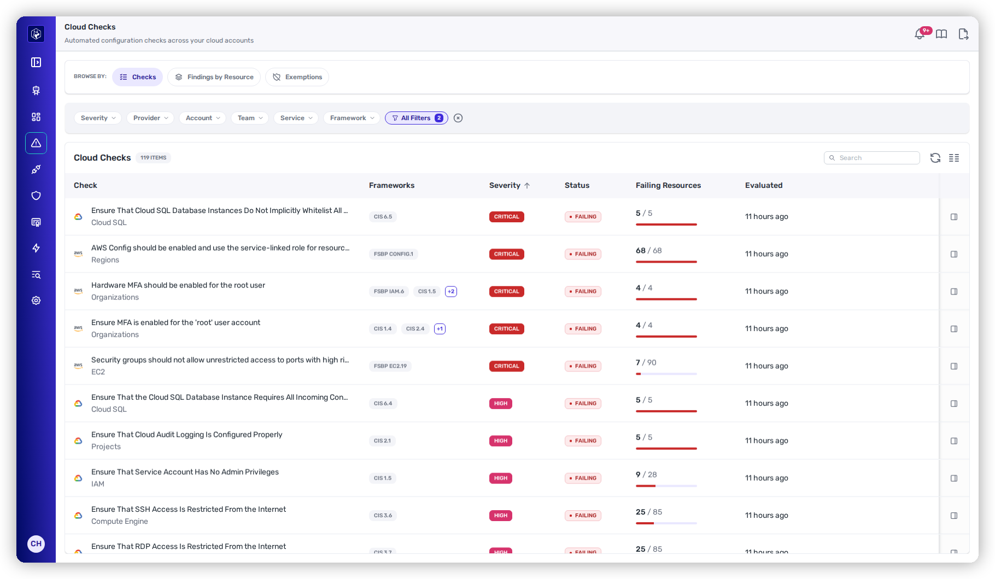The width and height of the screenshot is (995, 579).
Task: Open the lightning bolt sidebar icon
Action: (x=36, y=248)
